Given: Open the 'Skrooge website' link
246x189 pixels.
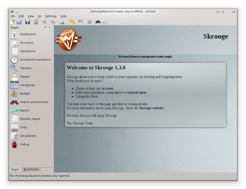Looking at the screenshot, I should tap(151, 108).
